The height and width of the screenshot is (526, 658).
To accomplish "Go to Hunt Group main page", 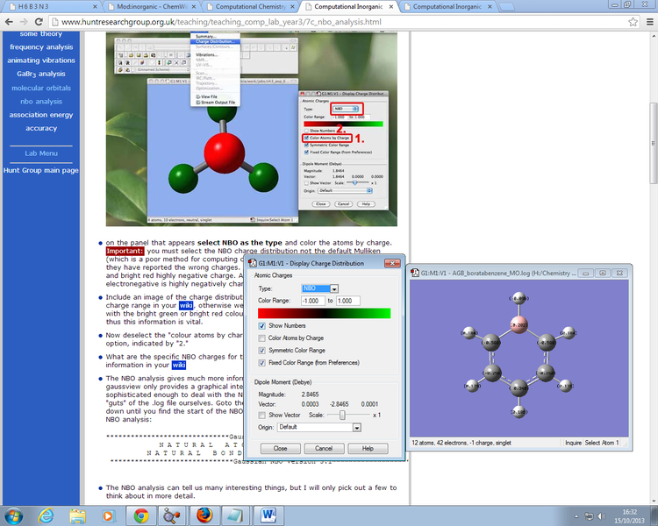I will pos(41,170).
